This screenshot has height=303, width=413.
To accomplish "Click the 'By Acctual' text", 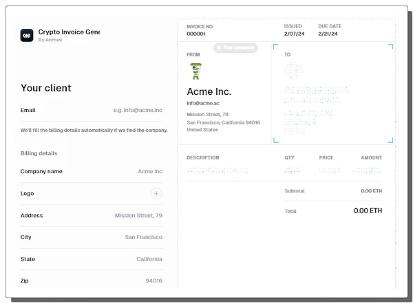I will pos(50,40).
